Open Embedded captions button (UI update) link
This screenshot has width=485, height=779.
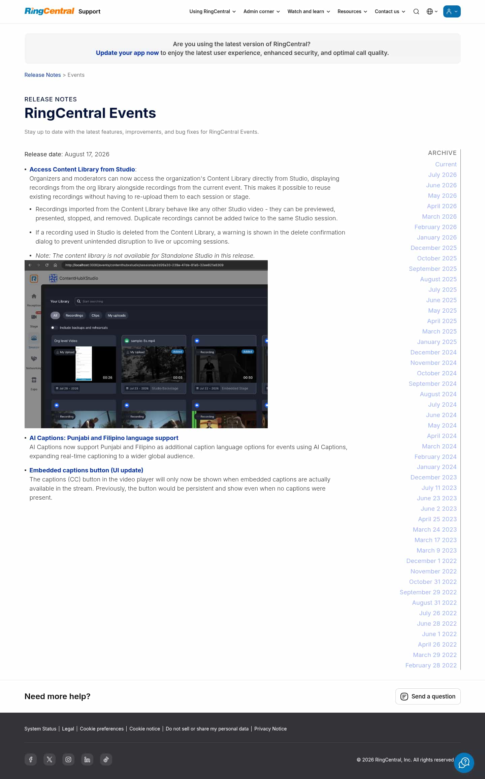click(x=86, y=470)
